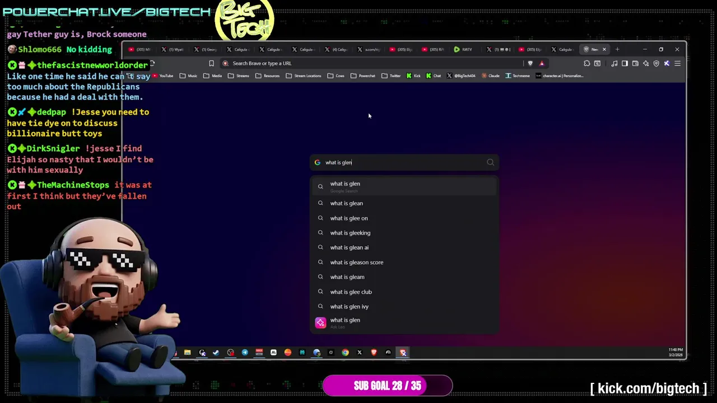
Task: Toggle the browser sidebar panel icon
Action: point(625,63)
